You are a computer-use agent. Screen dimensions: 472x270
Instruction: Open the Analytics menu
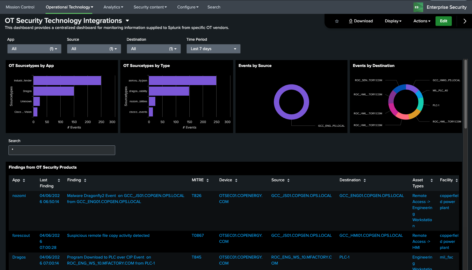(x=113, y=7)
